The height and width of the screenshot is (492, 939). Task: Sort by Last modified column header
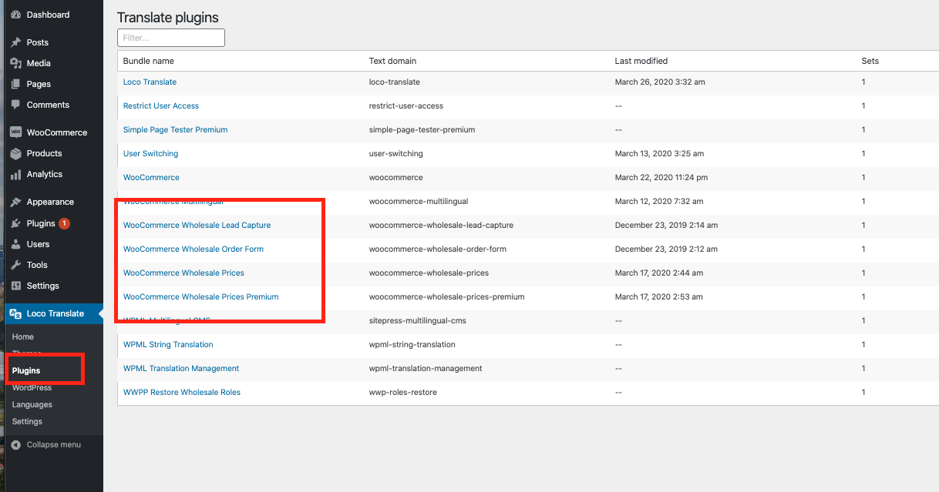click(641, 61)
